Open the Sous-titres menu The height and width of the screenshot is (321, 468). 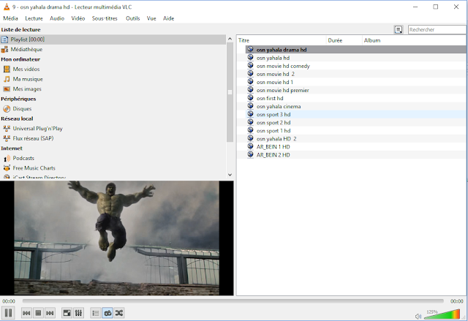(x=105, y=18)
